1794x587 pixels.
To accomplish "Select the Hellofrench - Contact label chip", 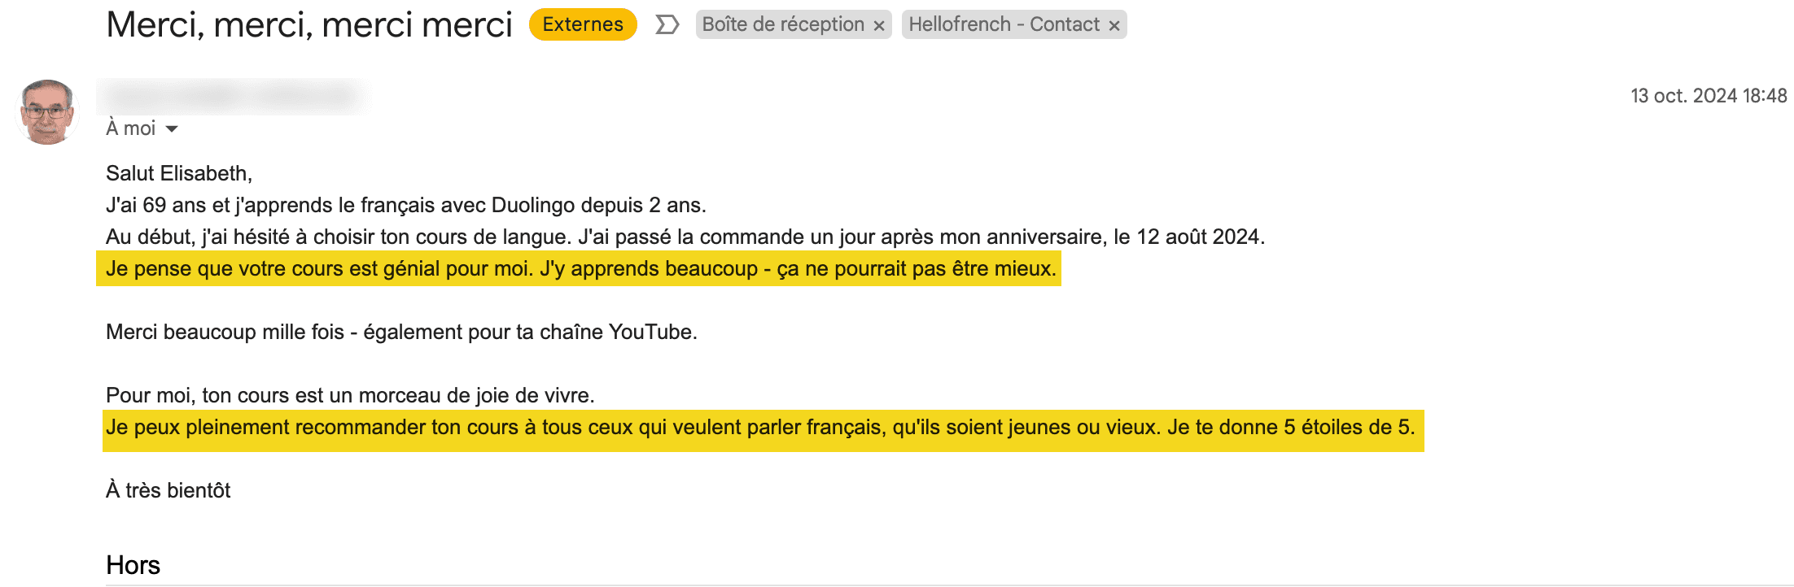I will 1001,24.
